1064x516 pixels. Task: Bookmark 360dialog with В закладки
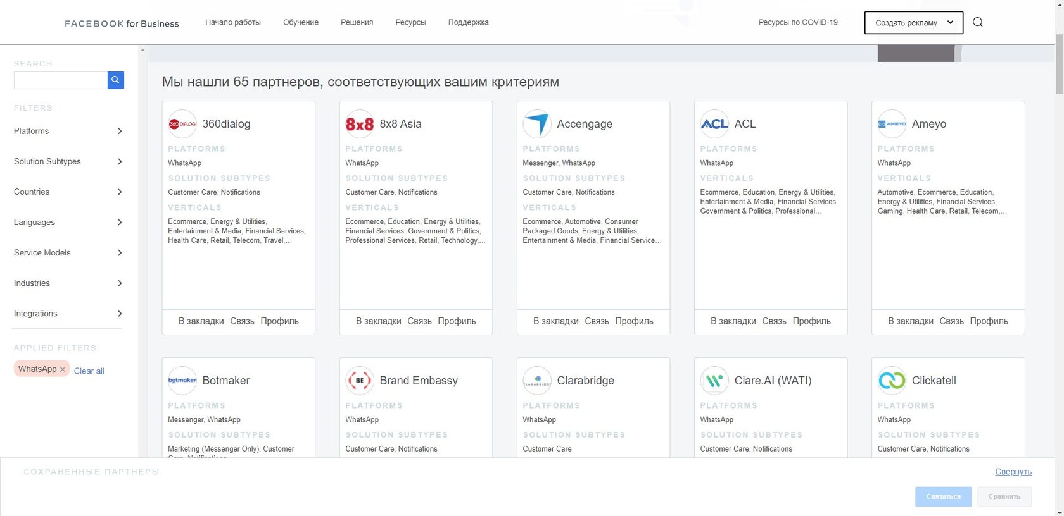tap(201, 321)
